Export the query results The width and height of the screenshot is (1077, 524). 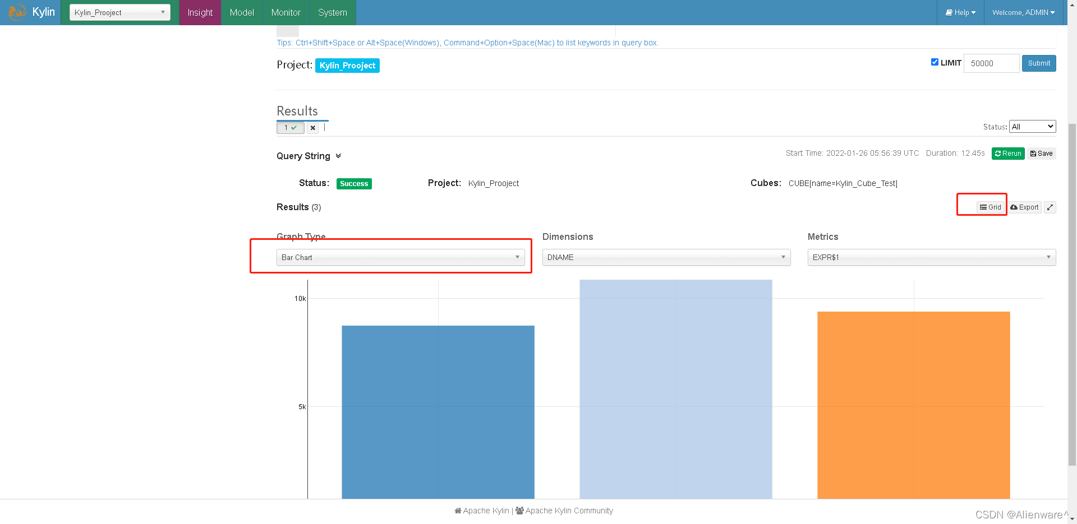[x=1025, y=207]
